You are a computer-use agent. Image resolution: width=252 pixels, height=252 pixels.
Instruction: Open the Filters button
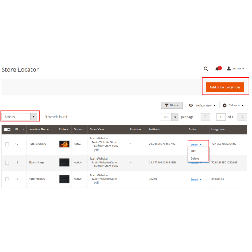pos(171,105)
